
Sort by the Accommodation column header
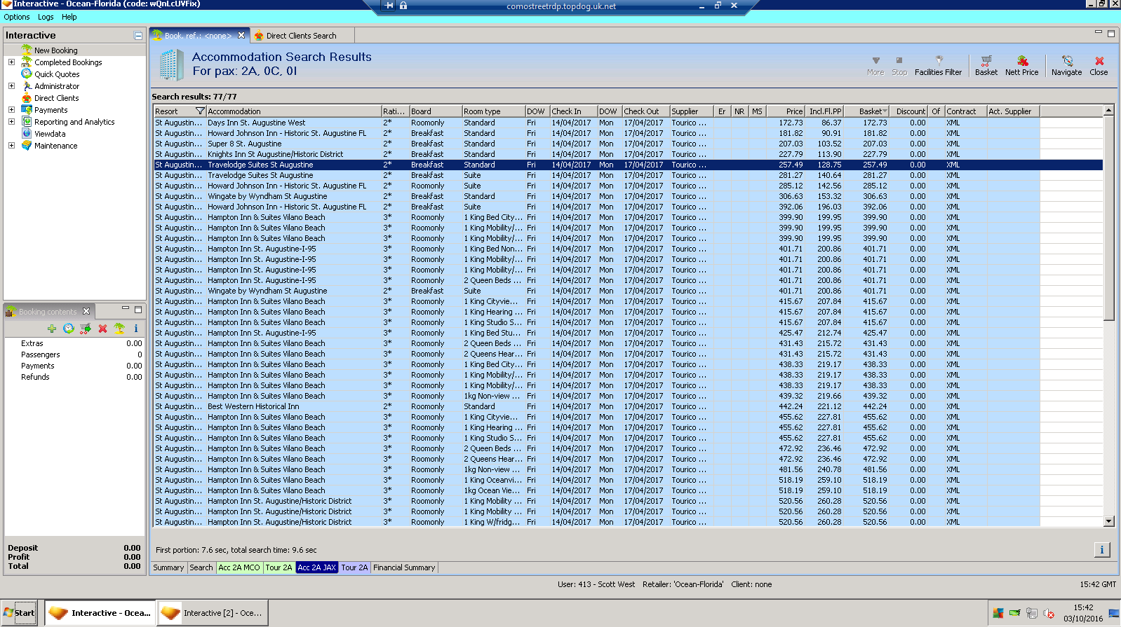coord(293,111)
